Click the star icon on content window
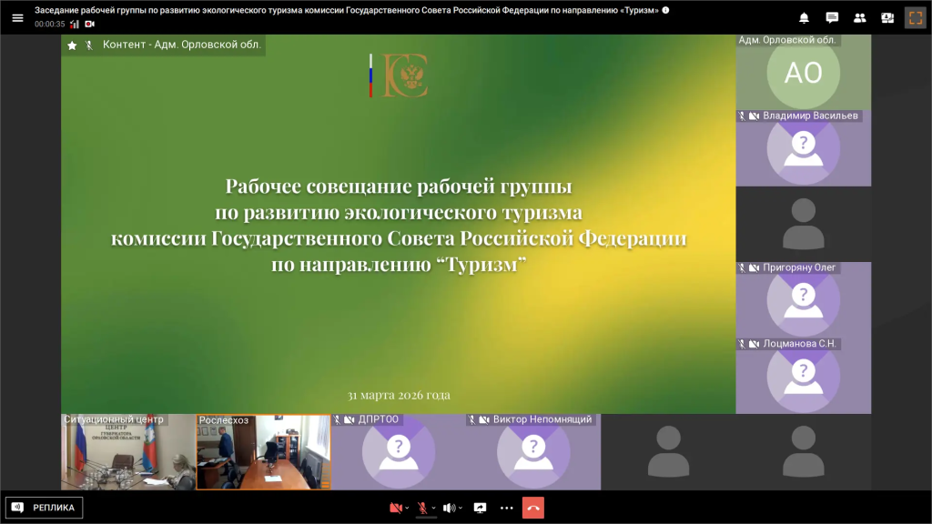 (x=73, y=45)
